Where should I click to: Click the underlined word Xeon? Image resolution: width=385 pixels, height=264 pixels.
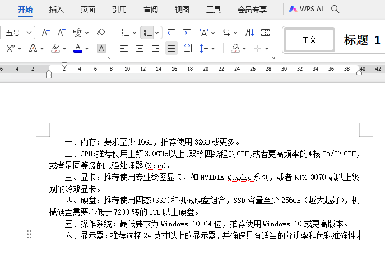click(155, 166)
